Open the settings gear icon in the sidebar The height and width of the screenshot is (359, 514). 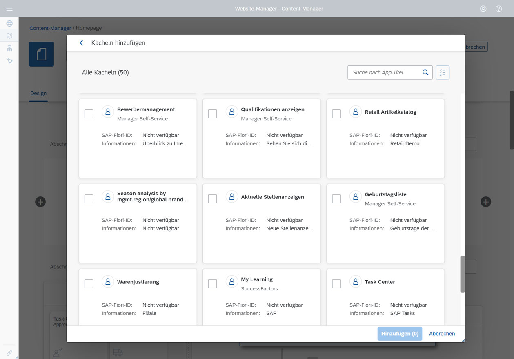point(9,60)
